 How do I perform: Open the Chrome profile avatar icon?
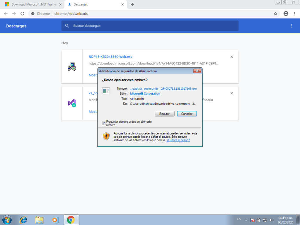coord(286,13)
